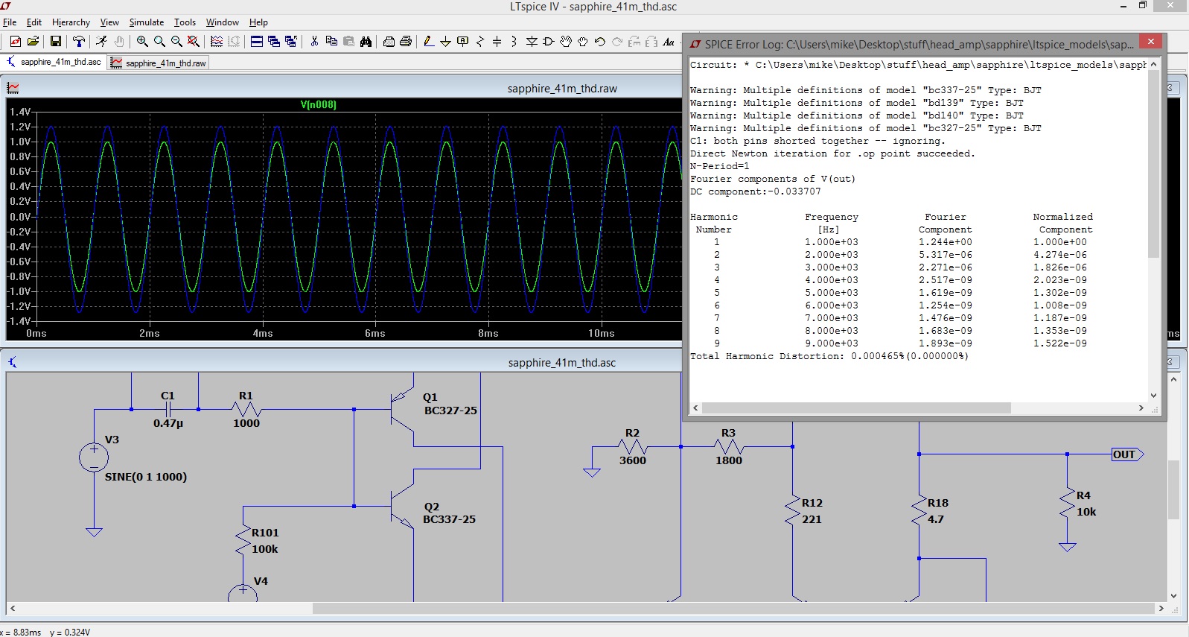1189x637 pixels.
Task: Select the Copy tool icon
Action: [x=331, y=42]
